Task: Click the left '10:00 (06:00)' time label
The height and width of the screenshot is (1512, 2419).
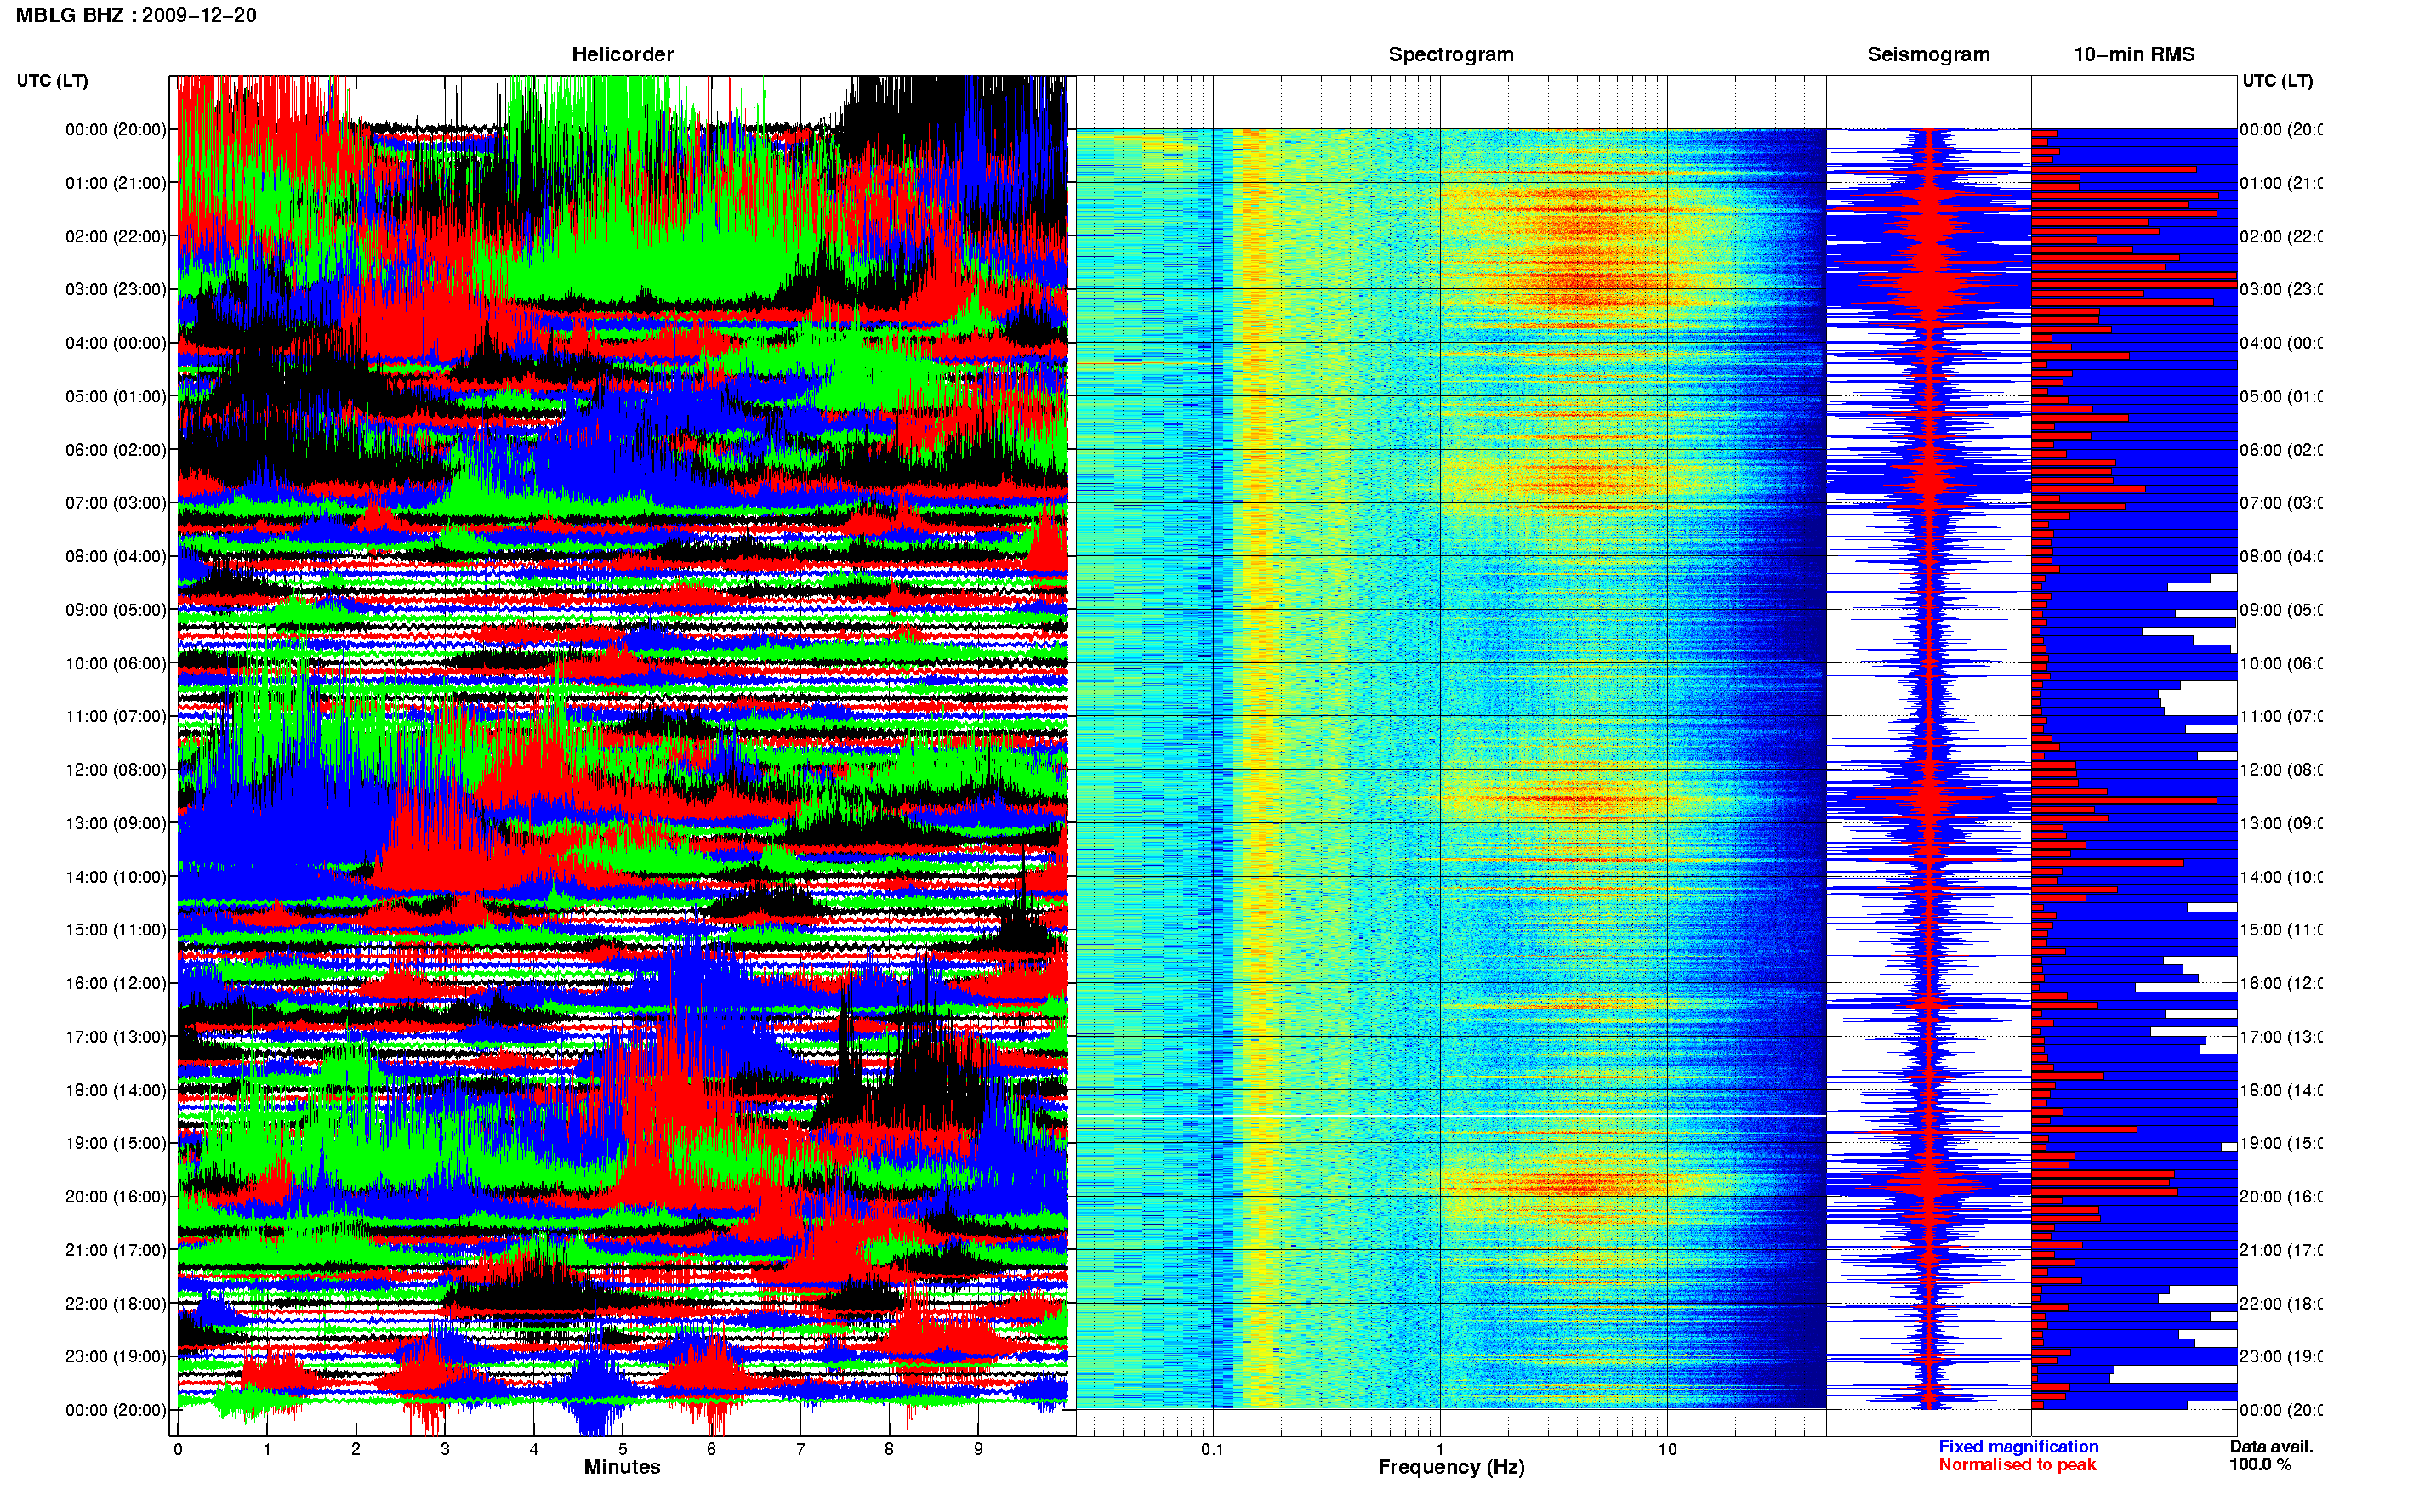Action: pyautogui.click(x=116, y=663)
